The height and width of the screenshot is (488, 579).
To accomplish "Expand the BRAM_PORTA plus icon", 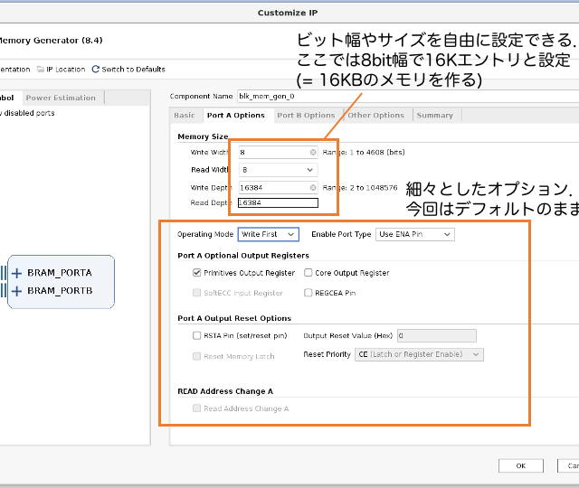I will coord(16,272).
